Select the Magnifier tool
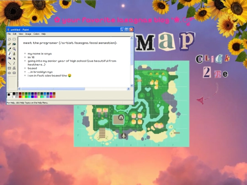Screen dimensions: 247x185 pyautogui.click(x=14, y=49)
